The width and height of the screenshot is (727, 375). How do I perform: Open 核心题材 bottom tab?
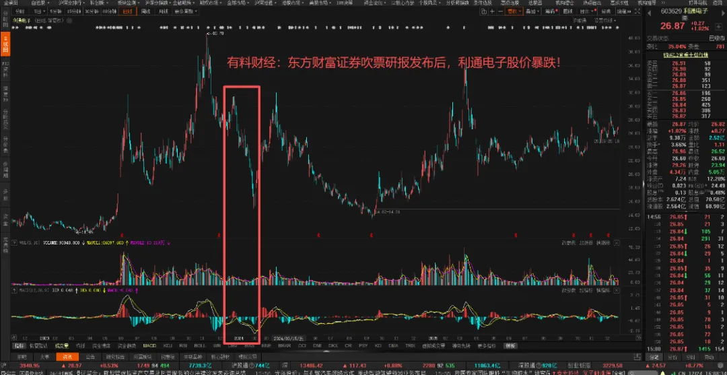[x=219, y=357]
